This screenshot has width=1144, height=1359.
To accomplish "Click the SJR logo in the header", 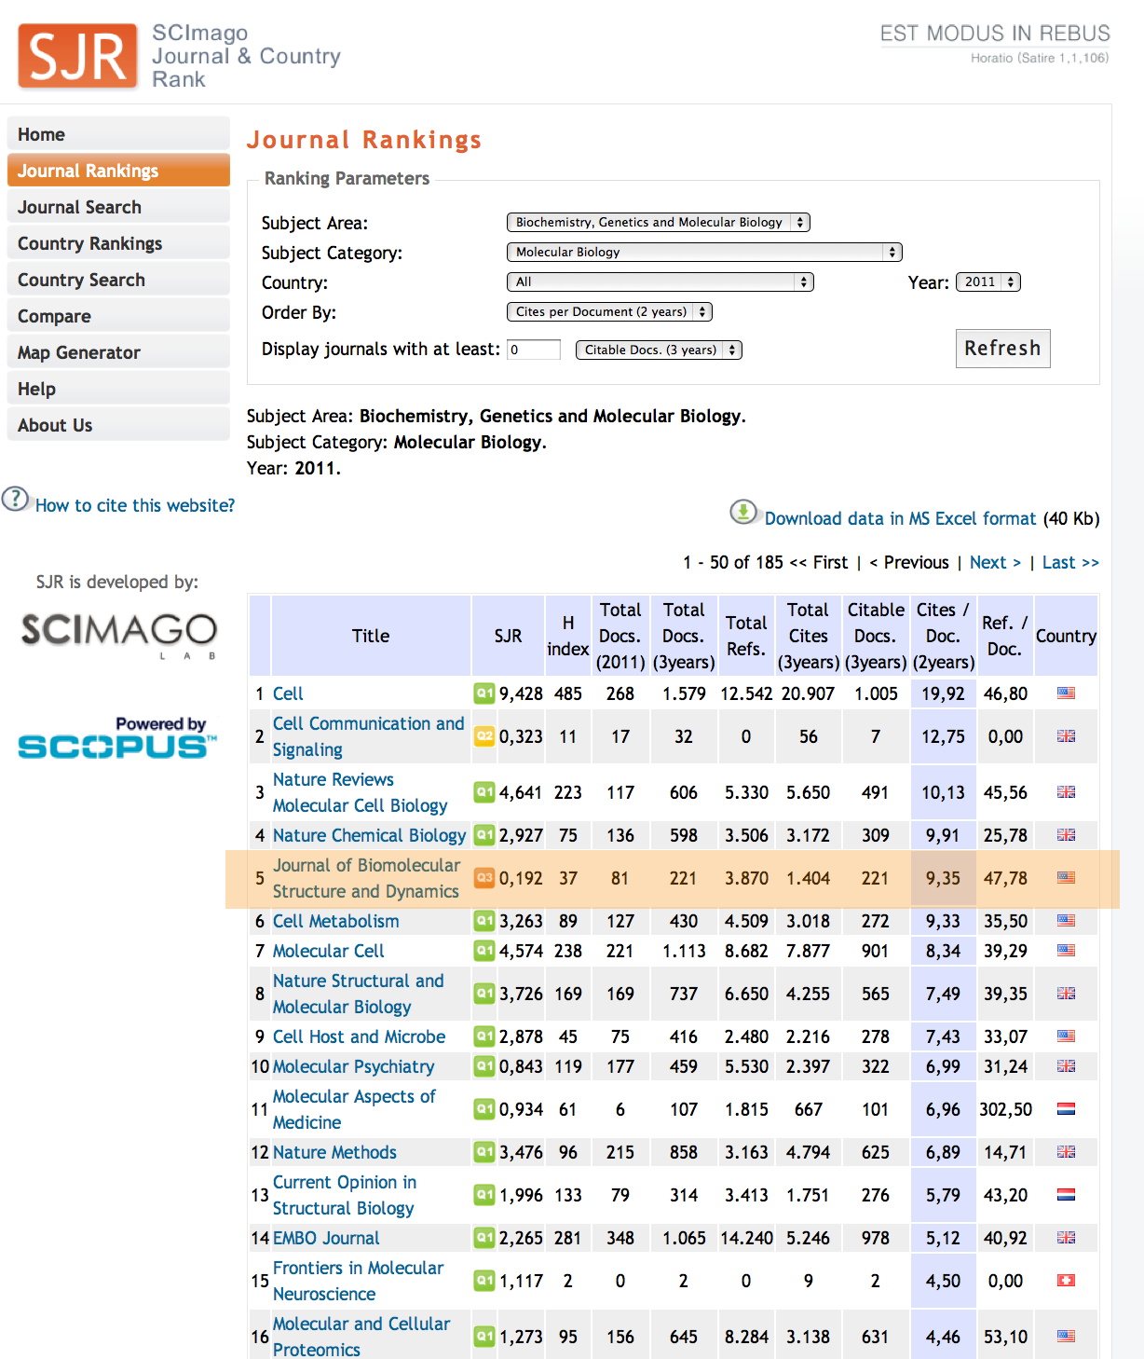I will point(78,57).
